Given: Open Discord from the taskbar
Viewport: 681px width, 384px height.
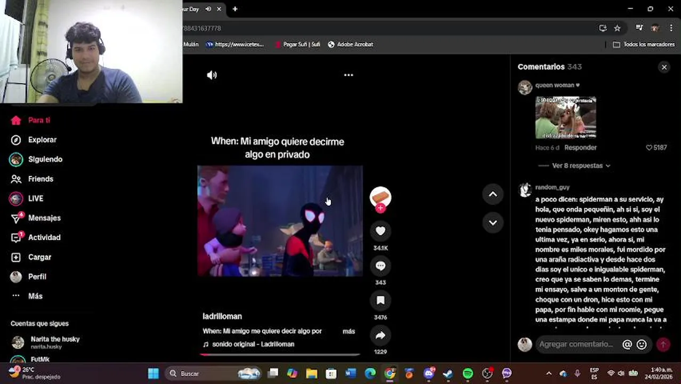Looking at the screenshot, I should (x=428, y=373).
